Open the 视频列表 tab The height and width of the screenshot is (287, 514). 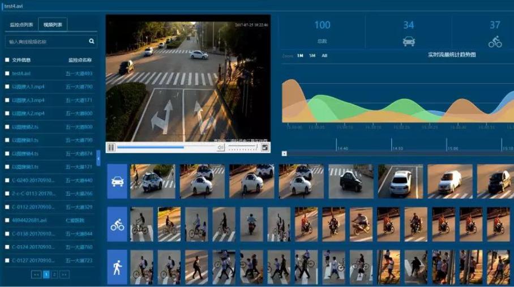pyautogui.click(x=53, y=25)
